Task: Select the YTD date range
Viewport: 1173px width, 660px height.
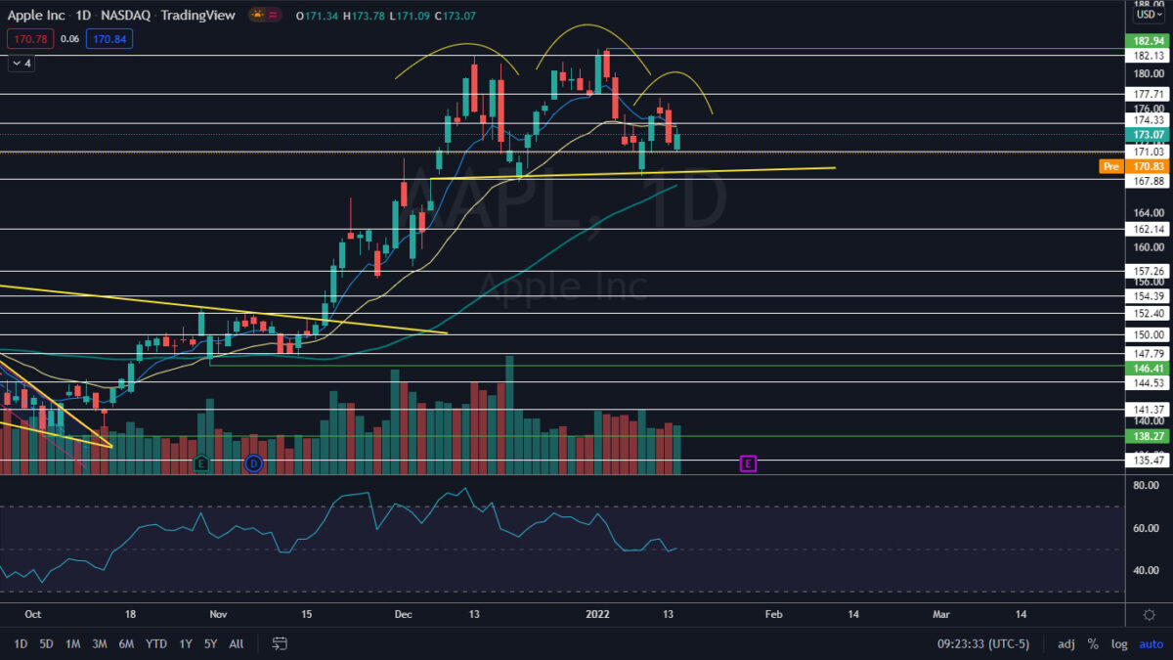Action: pos(155,644)
